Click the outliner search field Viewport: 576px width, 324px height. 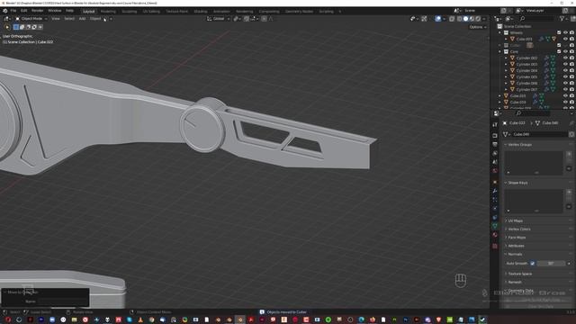[x=536, y=18]
